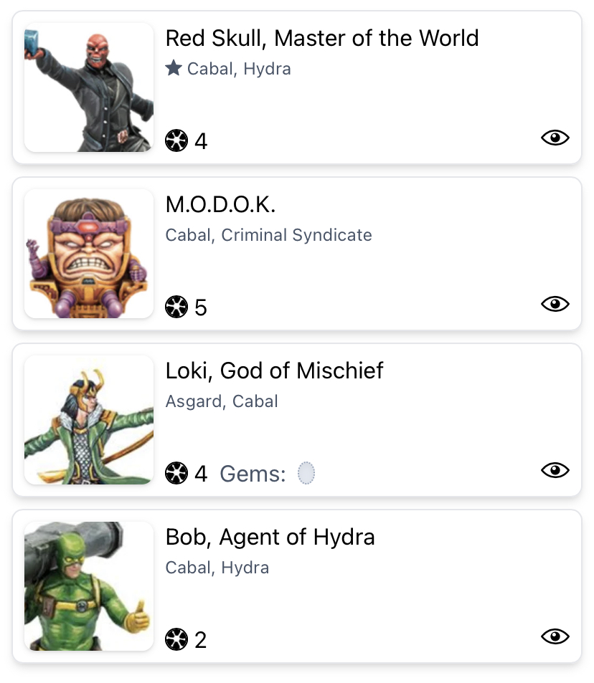Click the leader star icon beside Cabal, Hydra
The image size is (594, 683).
[x=173, y=69]
